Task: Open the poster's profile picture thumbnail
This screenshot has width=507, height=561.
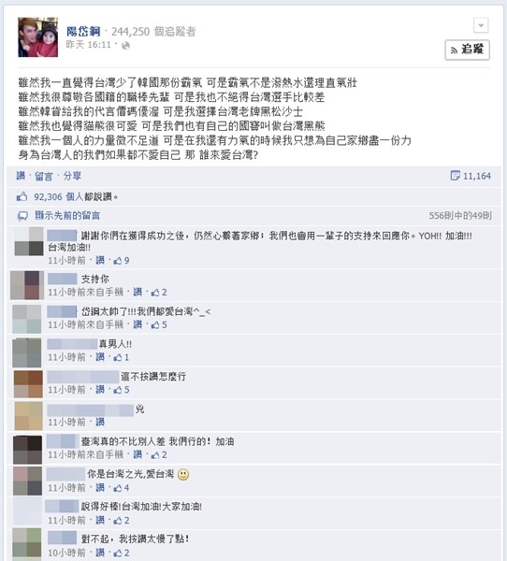Action: [x=38, y=37]
